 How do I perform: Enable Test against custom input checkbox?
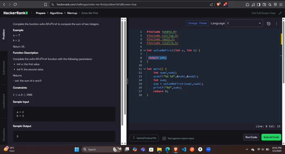point(164,138)
